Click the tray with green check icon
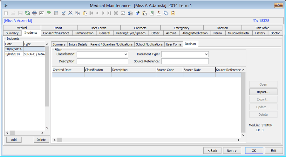 (x=152, y=13)
